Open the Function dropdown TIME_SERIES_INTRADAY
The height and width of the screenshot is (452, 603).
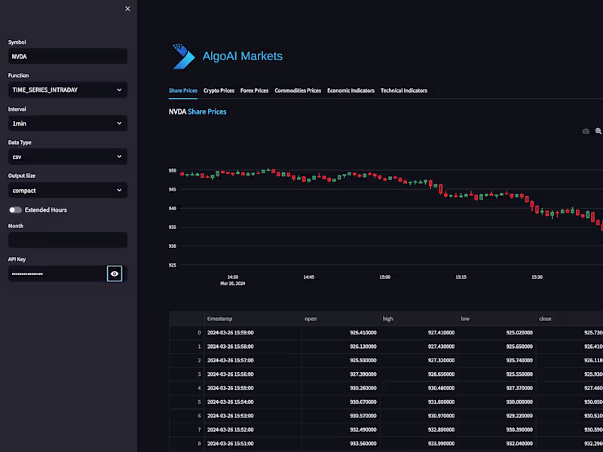68,90
